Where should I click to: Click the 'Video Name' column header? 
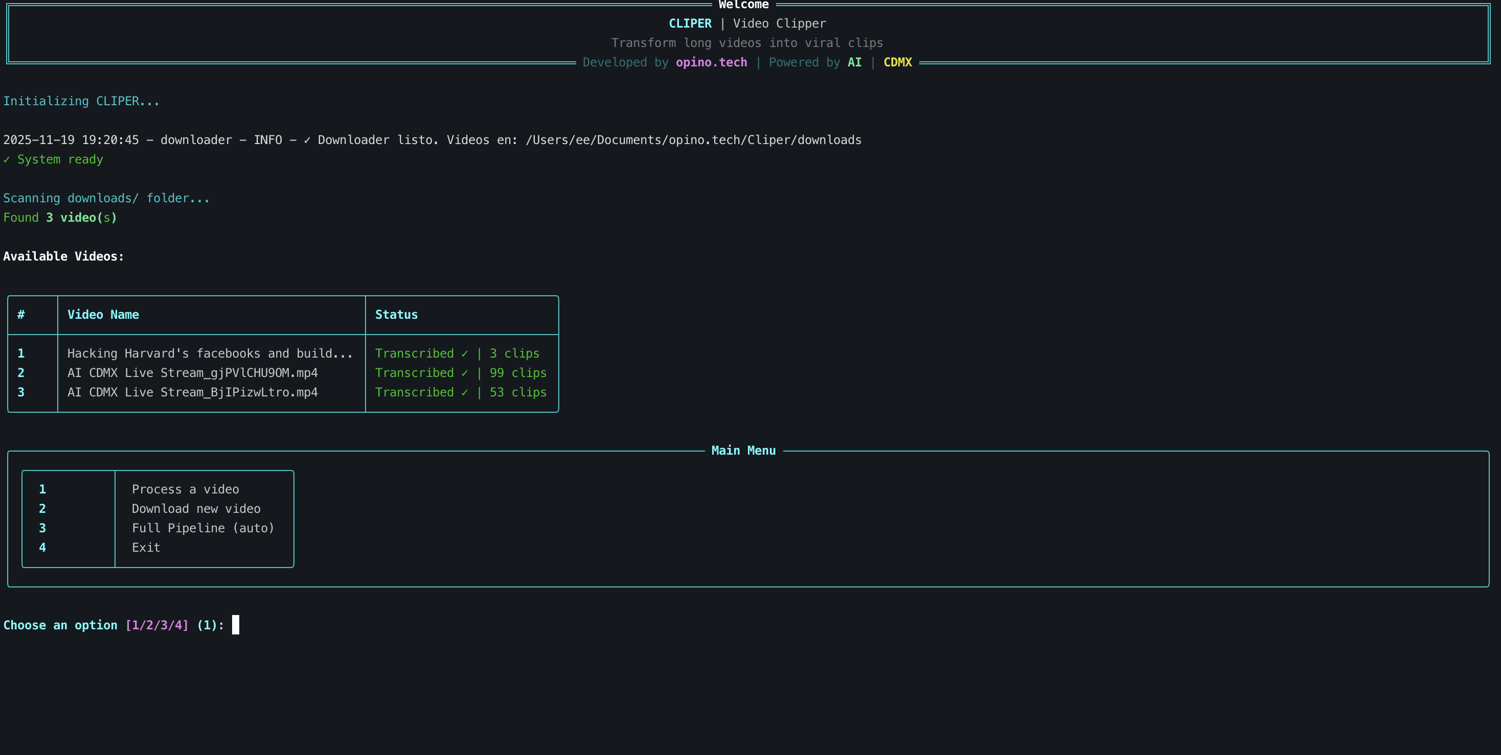[103, 315]
